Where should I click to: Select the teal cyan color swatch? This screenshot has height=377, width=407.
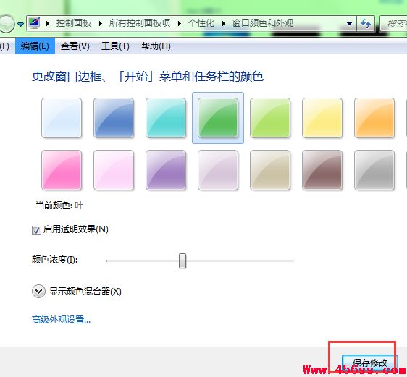point(166,118)
